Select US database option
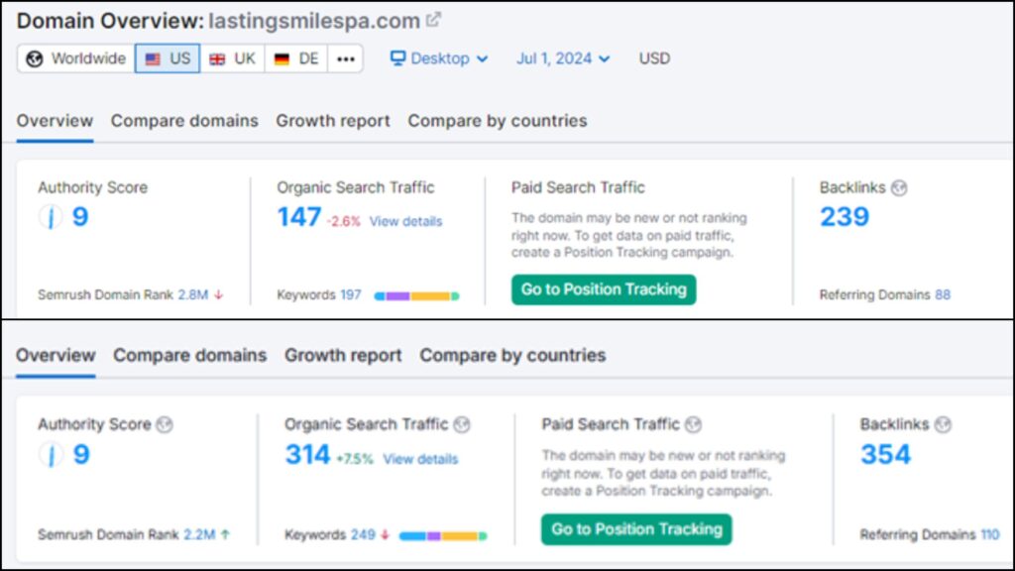1015x571 pixels. (168, 58)
